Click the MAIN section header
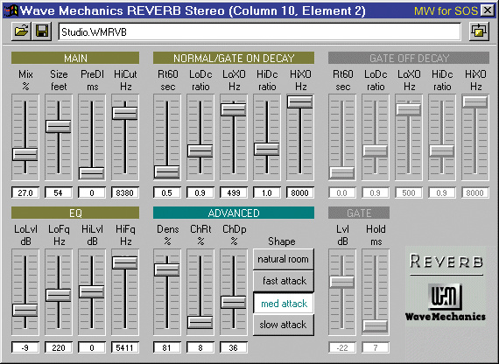 point(75,59)
